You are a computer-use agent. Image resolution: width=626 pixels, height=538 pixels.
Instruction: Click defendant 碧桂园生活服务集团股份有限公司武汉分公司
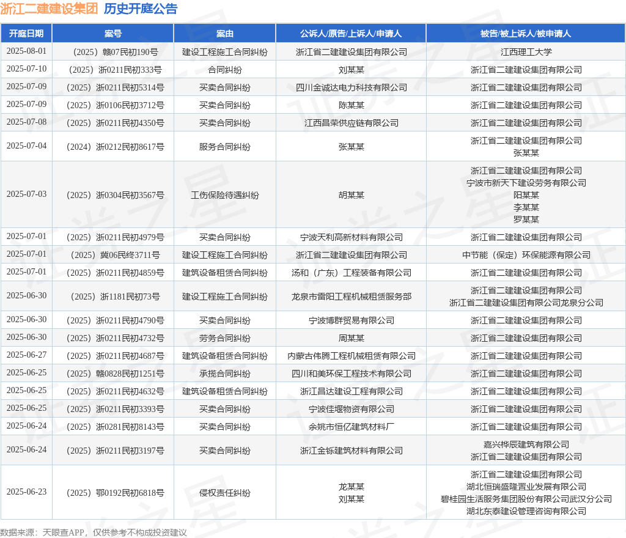coord(526,499)
